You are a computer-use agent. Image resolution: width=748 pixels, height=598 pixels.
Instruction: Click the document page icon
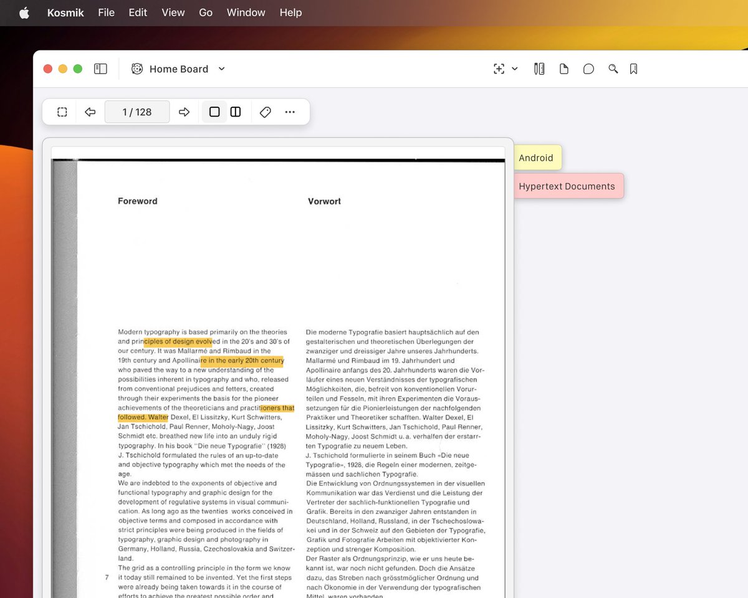564,69
